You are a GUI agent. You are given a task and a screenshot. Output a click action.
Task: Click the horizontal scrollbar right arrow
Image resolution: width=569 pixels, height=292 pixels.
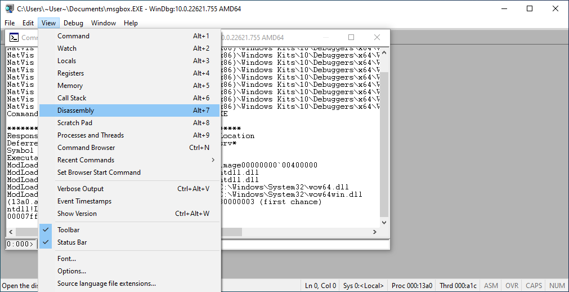point(375,232)
